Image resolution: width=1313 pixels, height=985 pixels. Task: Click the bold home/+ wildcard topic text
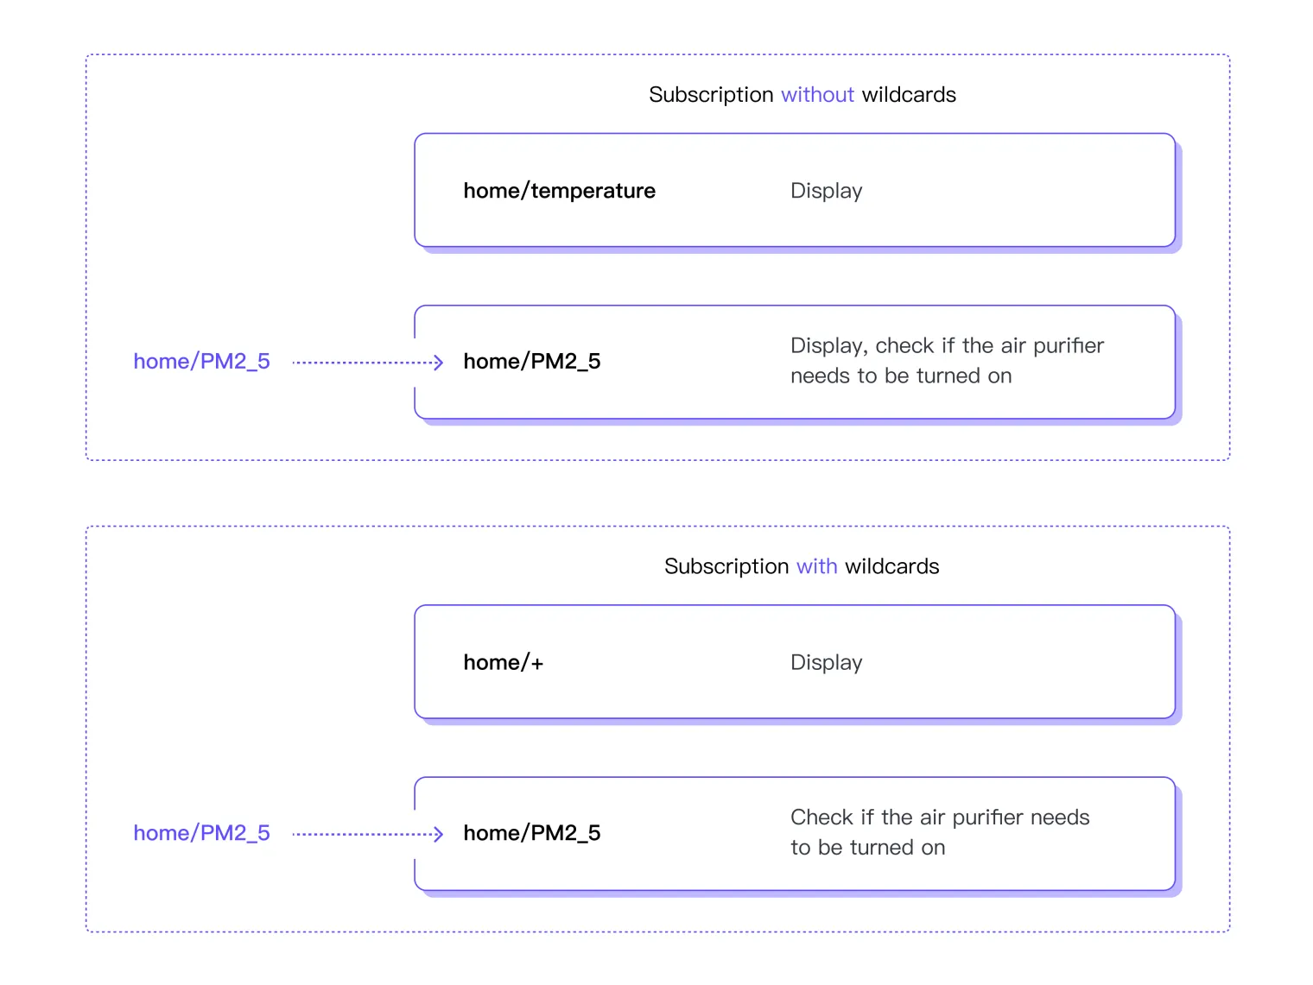click(x=503, y=663)
